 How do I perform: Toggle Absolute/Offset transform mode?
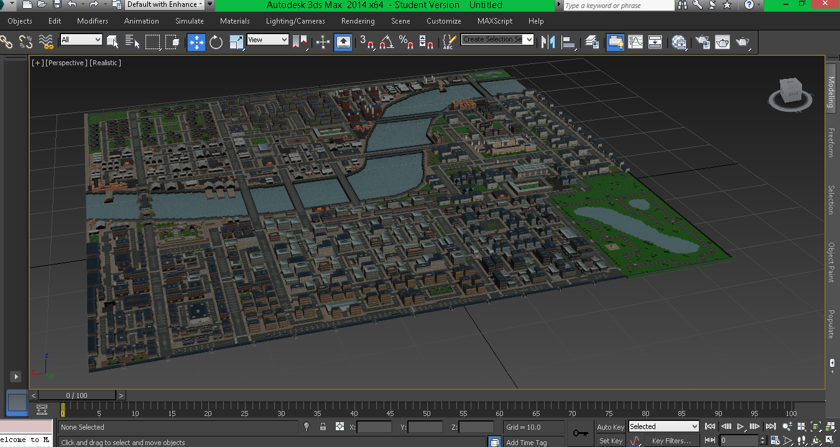click(x=339, y=427)
